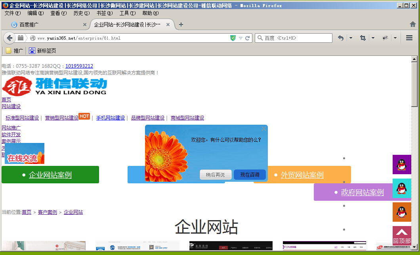This screenshot has width=420, height=255.
Task: Click the crop screenshot tool icon
Action: [363, 38]
